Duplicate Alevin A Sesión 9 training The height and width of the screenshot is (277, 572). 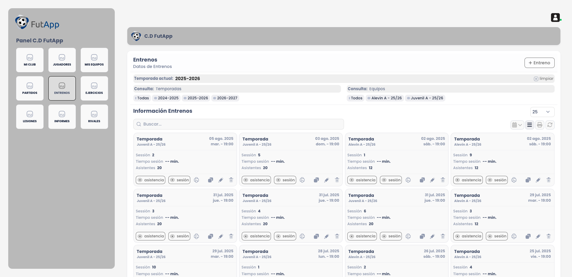click(x=528, y=180)
